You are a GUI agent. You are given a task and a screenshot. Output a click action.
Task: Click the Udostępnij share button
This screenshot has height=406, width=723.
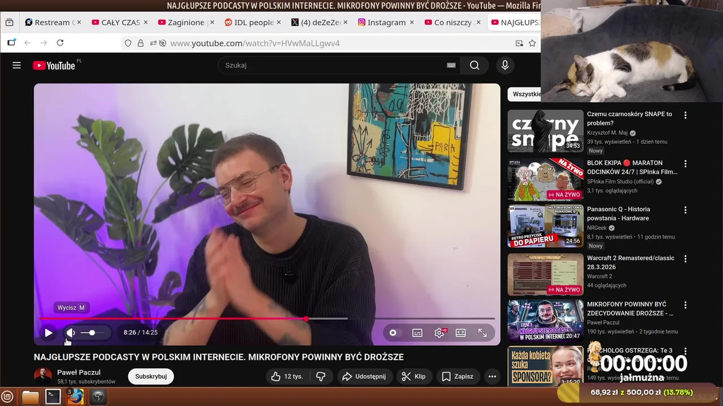(x=364, y=376)
